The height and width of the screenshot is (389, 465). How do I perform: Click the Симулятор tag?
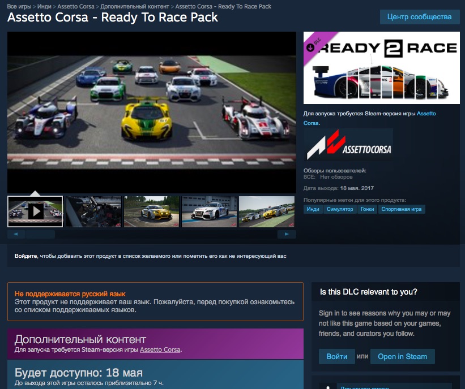pos(340,209)
